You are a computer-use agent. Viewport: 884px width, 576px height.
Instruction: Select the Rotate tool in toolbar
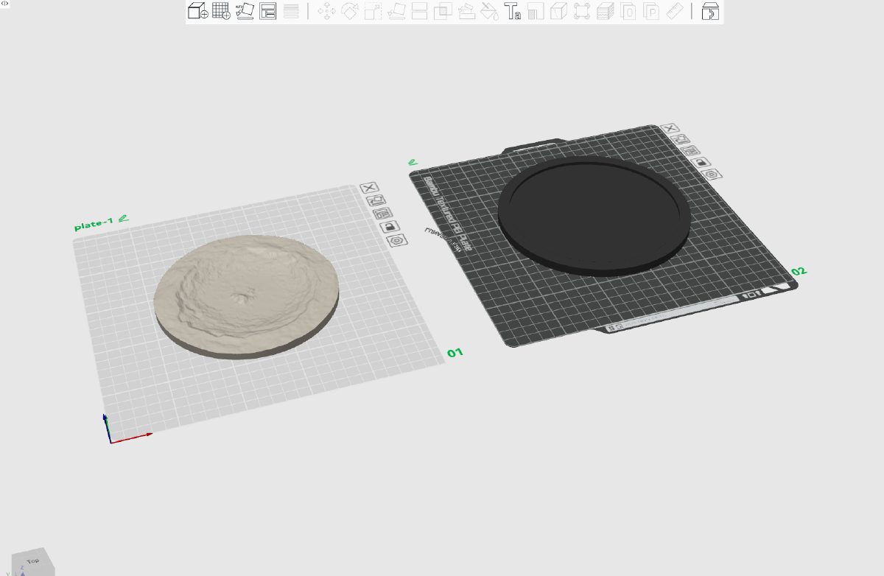(350, 11)
